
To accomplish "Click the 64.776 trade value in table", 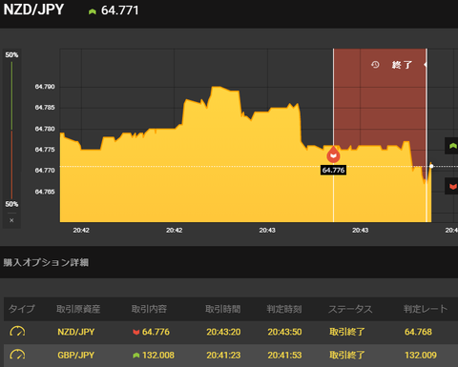I will click(156, 332).
